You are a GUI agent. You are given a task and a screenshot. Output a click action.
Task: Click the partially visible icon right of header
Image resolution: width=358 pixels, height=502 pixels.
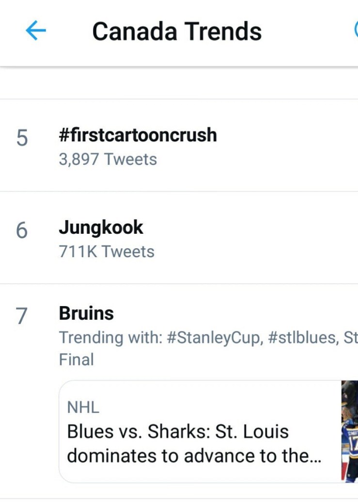pos(356,31)
